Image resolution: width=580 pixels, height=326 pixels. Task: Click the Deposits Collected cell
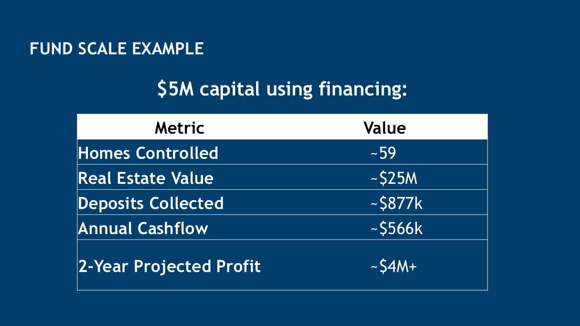pyautogui.click(x=151, y=203)
